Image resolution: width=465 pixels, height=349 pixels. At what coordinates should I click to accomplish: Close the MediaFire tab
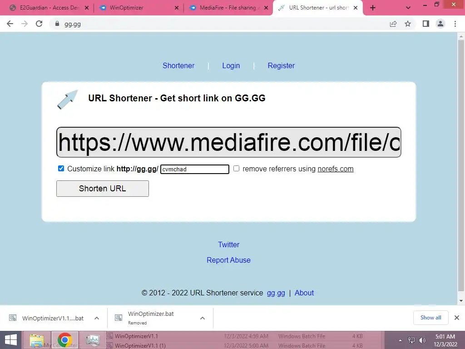click(x=266, y=8)
